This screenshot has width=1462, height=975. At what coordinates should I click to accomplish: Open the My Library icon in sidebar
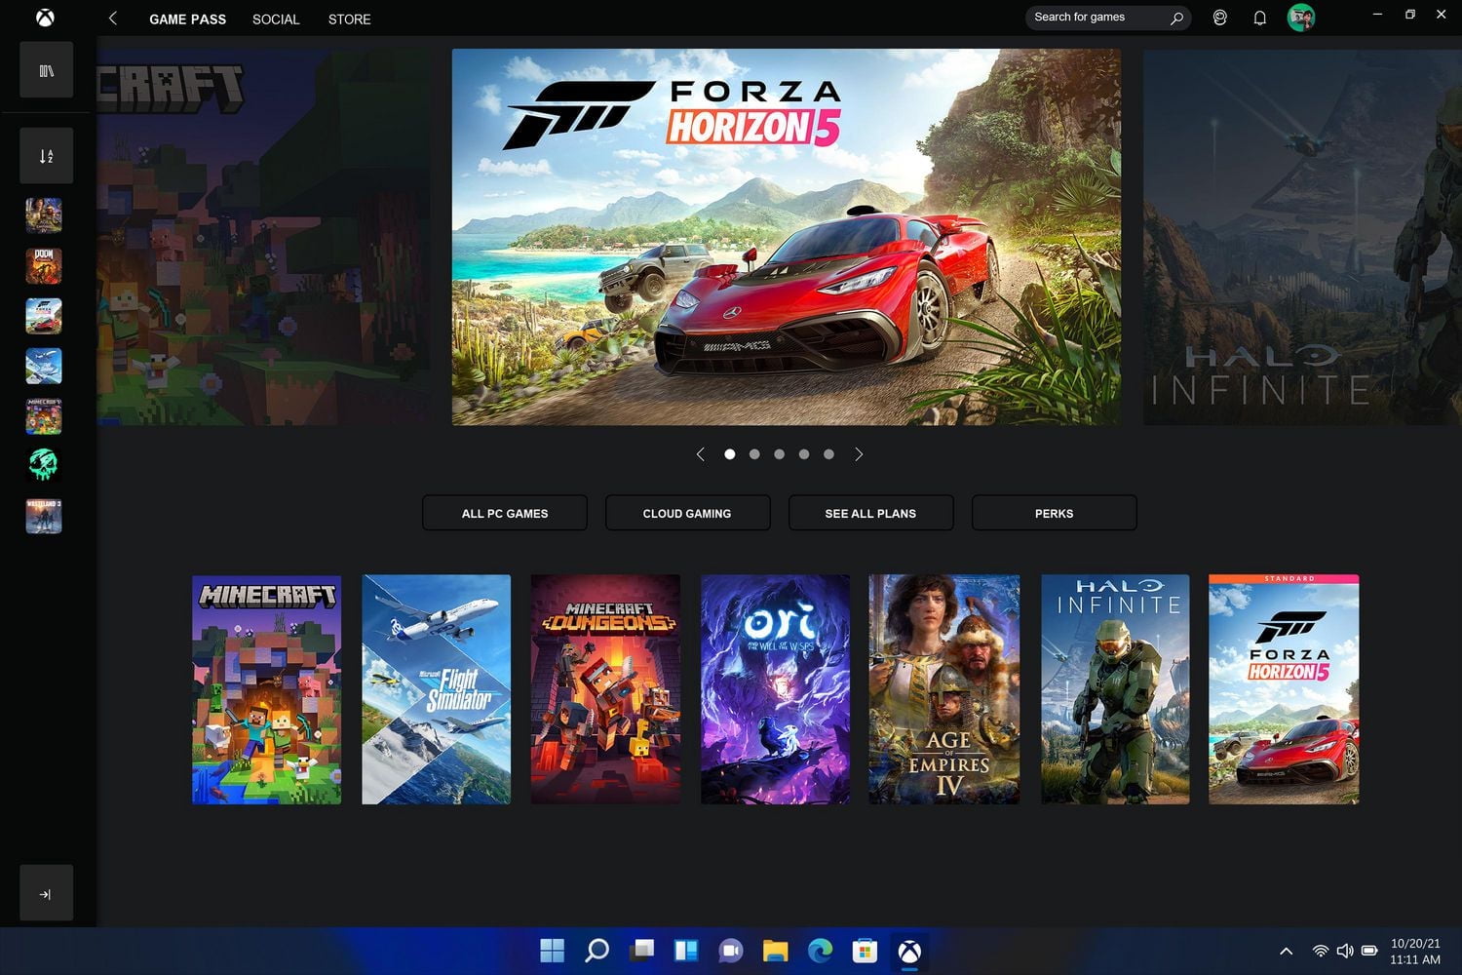point(46,70)
